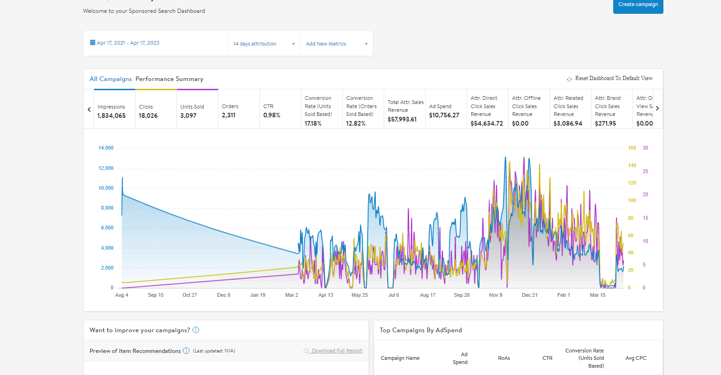This screenshot has height=375, width=721.
Task: Select Total Attr. Sales Revenue tile
Action: pos(404,109)
